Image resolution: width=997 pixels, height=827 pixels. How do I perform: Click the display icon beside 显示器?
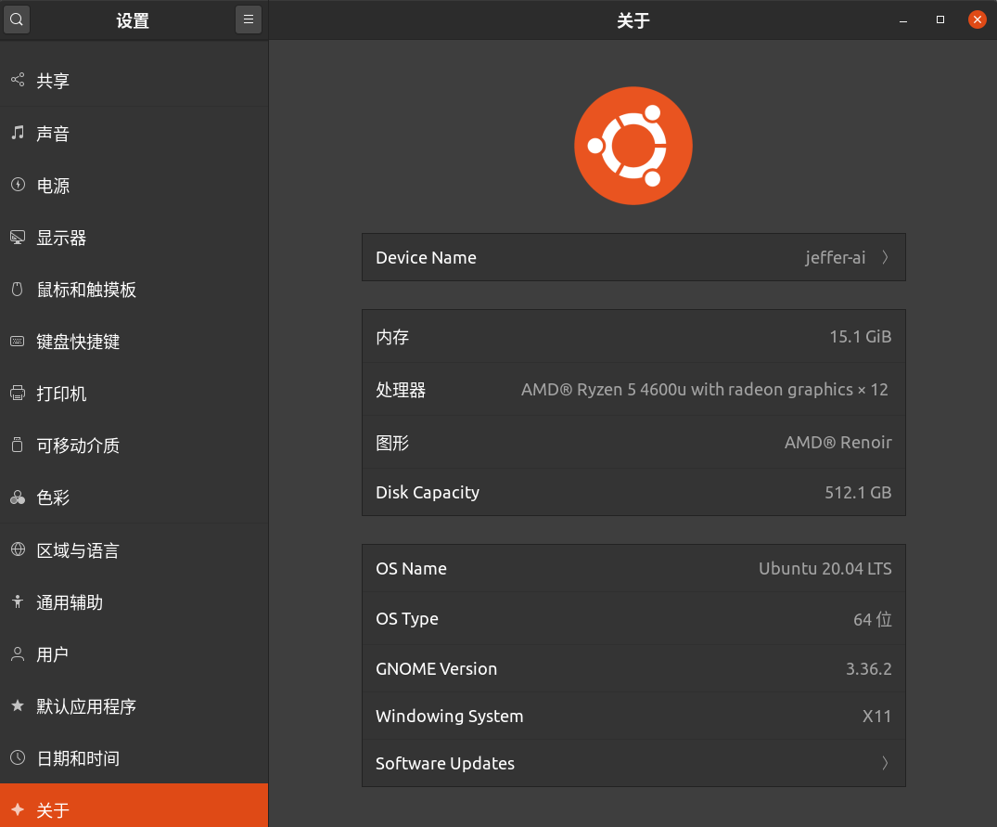[18, 238]
